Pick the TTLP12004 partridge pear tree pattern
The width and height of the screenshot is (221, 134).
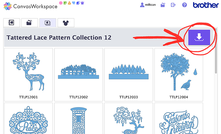click(x=178, y=74)
